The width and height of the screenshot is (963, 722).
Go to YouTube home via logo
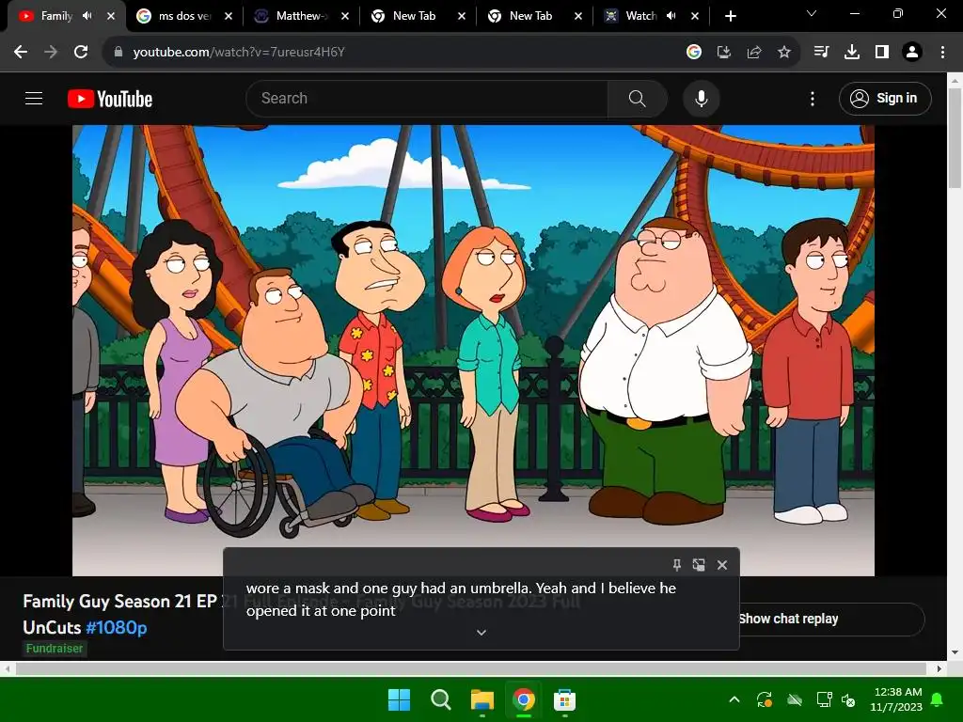pos(110,99)
